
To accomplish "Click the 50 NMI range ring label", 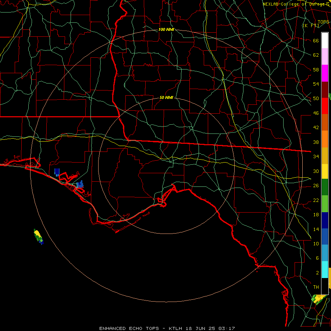I will [166, 97].
